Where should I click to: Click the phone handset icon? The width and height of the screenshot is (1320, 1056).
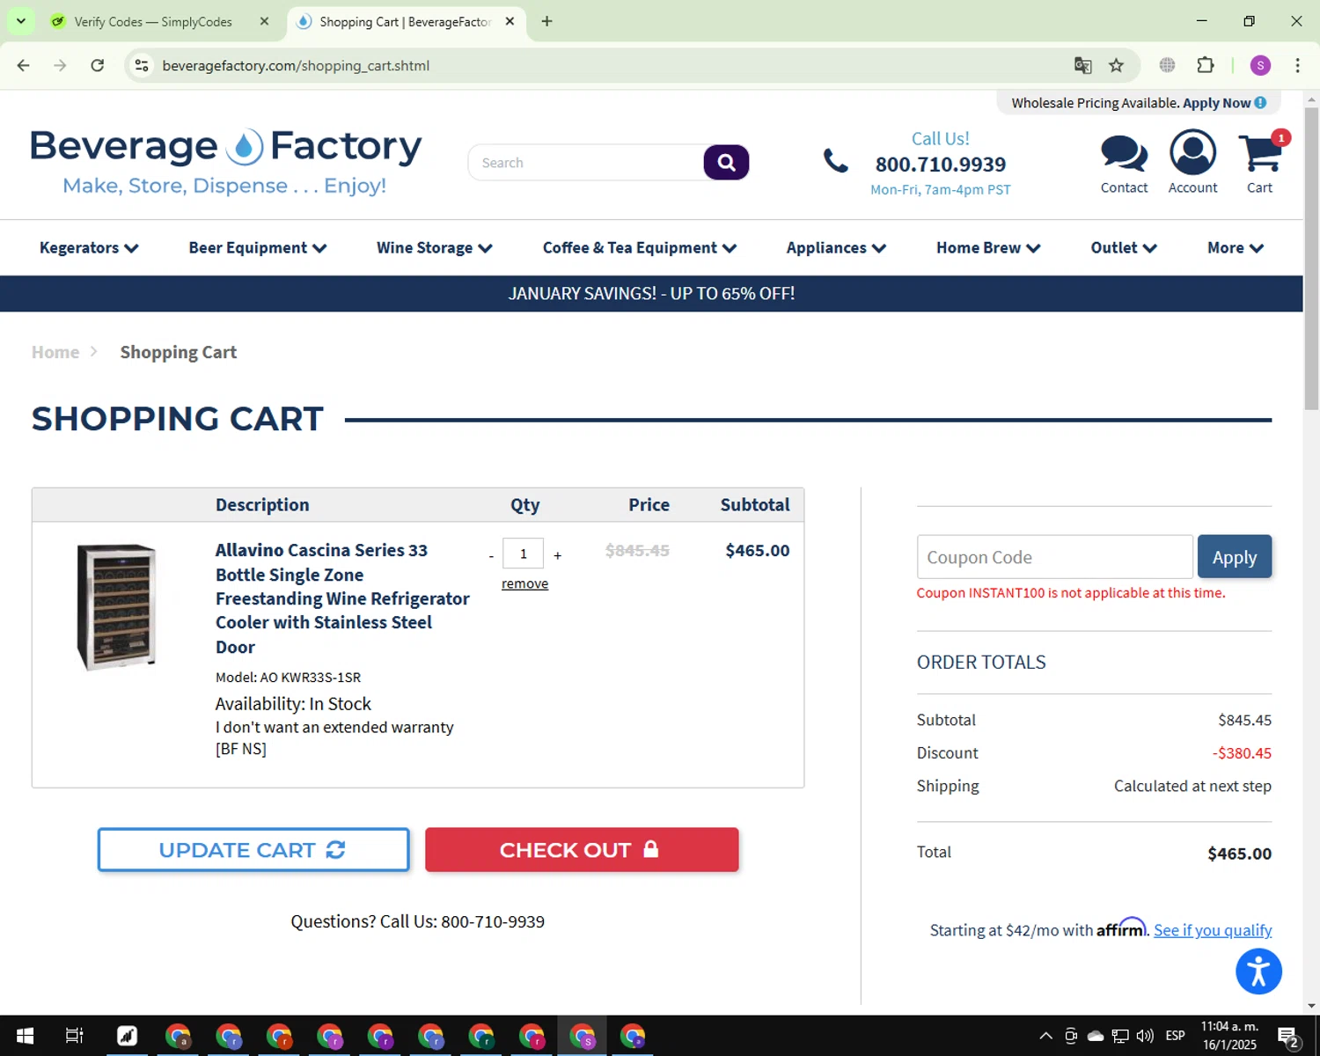coord(835,160)
